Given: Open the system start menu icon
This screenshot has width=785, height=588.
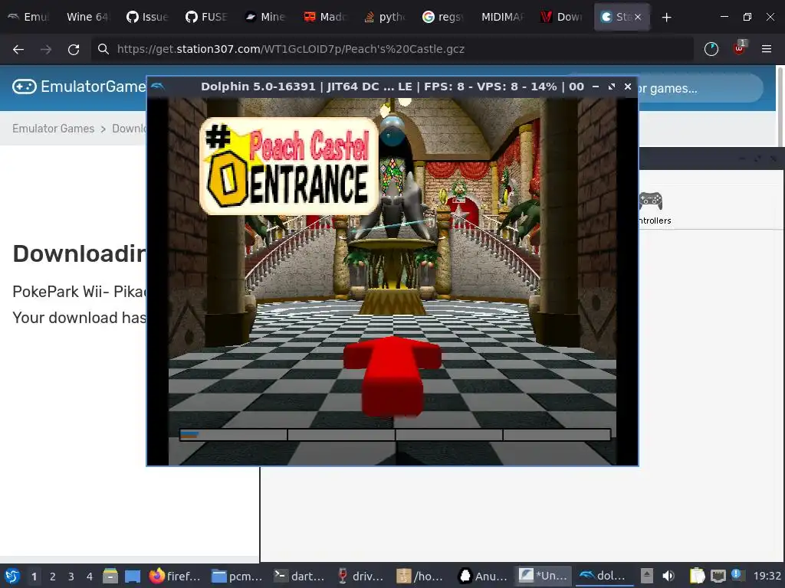Looking at the screenshot, I should 11,576.
